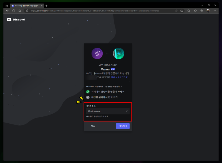Add this page to favorites
222x163 pixels.
(181, 11)
